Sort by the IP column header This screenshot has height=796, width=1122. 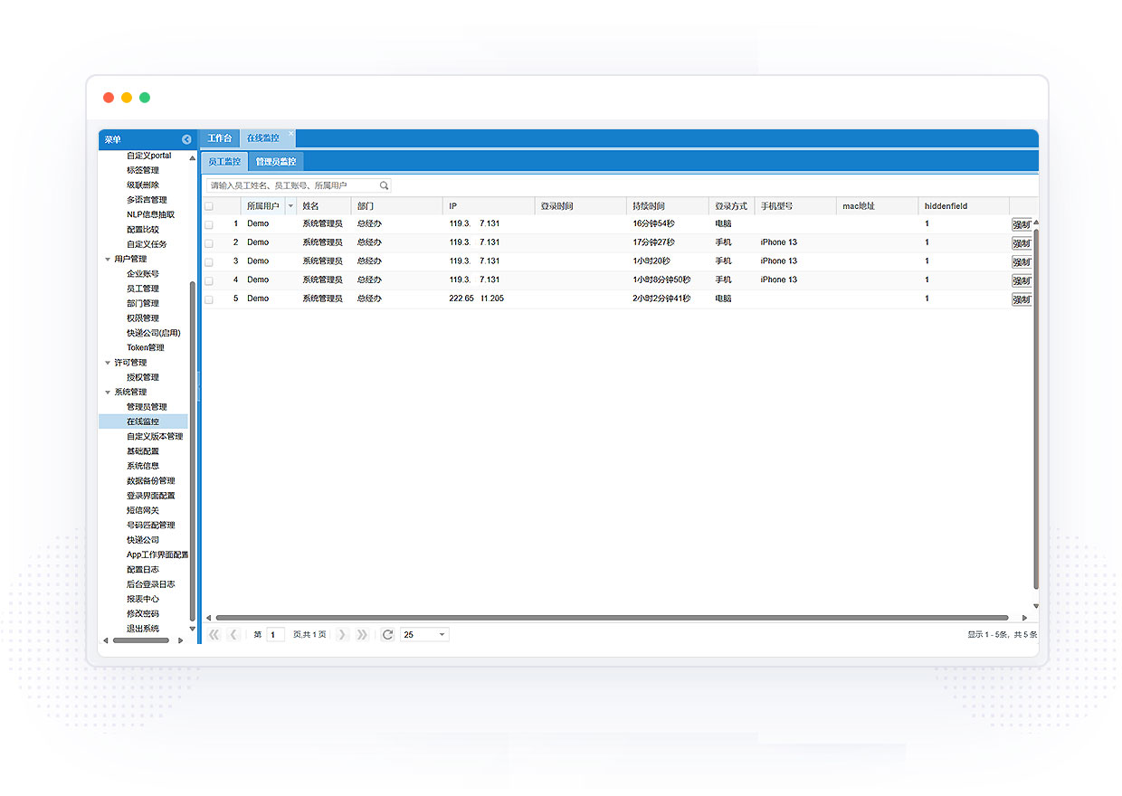click(489, 206)
